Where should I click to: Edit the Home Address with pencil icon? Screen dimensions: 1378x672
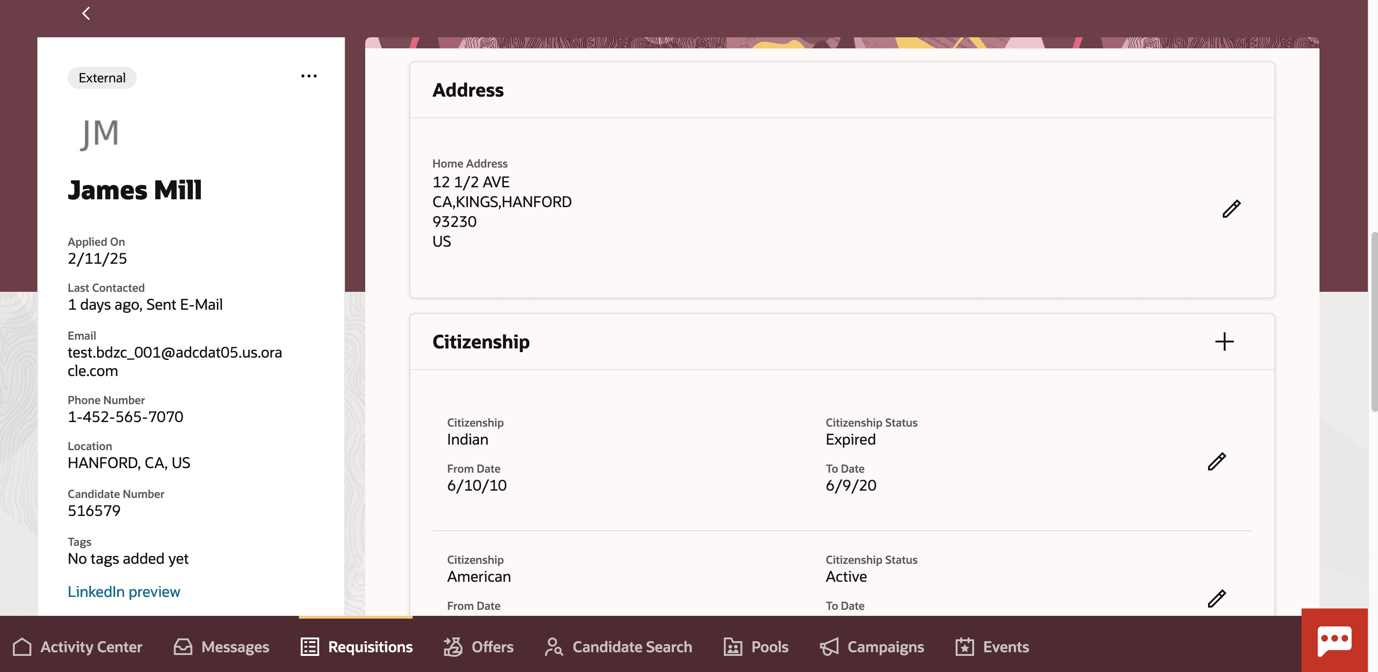point(1231,209)
